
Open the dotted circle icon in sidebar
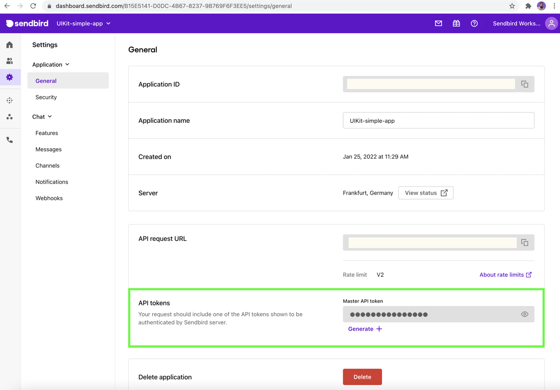(9, 101)
